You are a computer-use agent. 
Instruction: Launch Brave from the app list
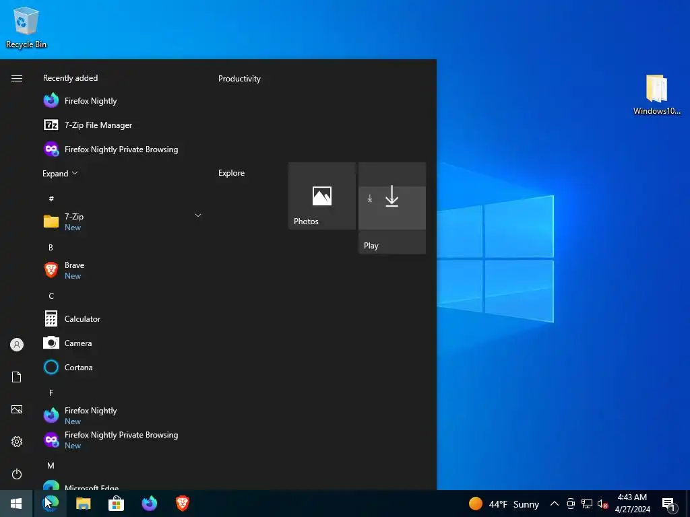123,270
